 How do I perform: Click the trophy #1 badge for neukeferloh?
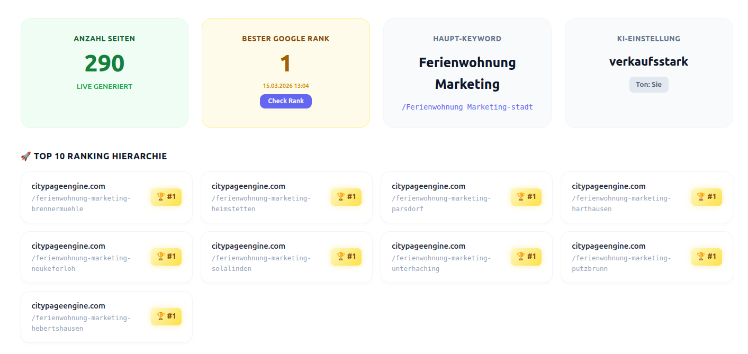tap(166, 257)
